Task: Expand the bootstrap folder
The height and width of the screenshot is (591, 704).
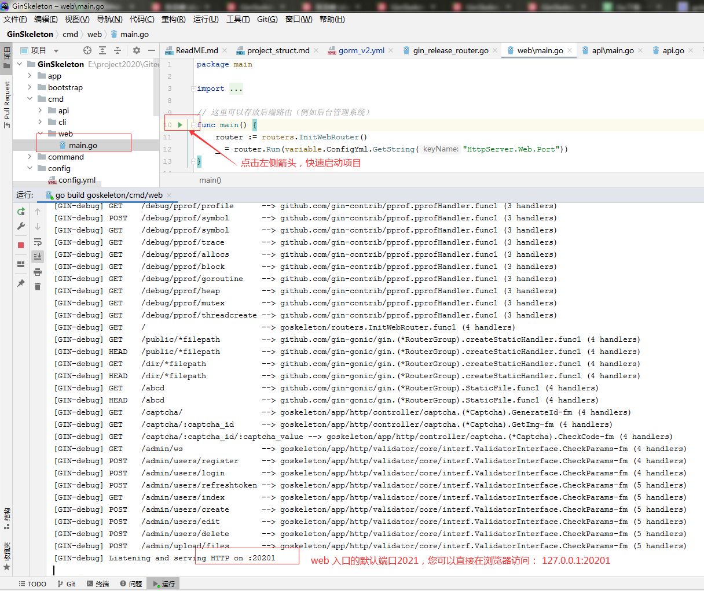Action: 30,87
